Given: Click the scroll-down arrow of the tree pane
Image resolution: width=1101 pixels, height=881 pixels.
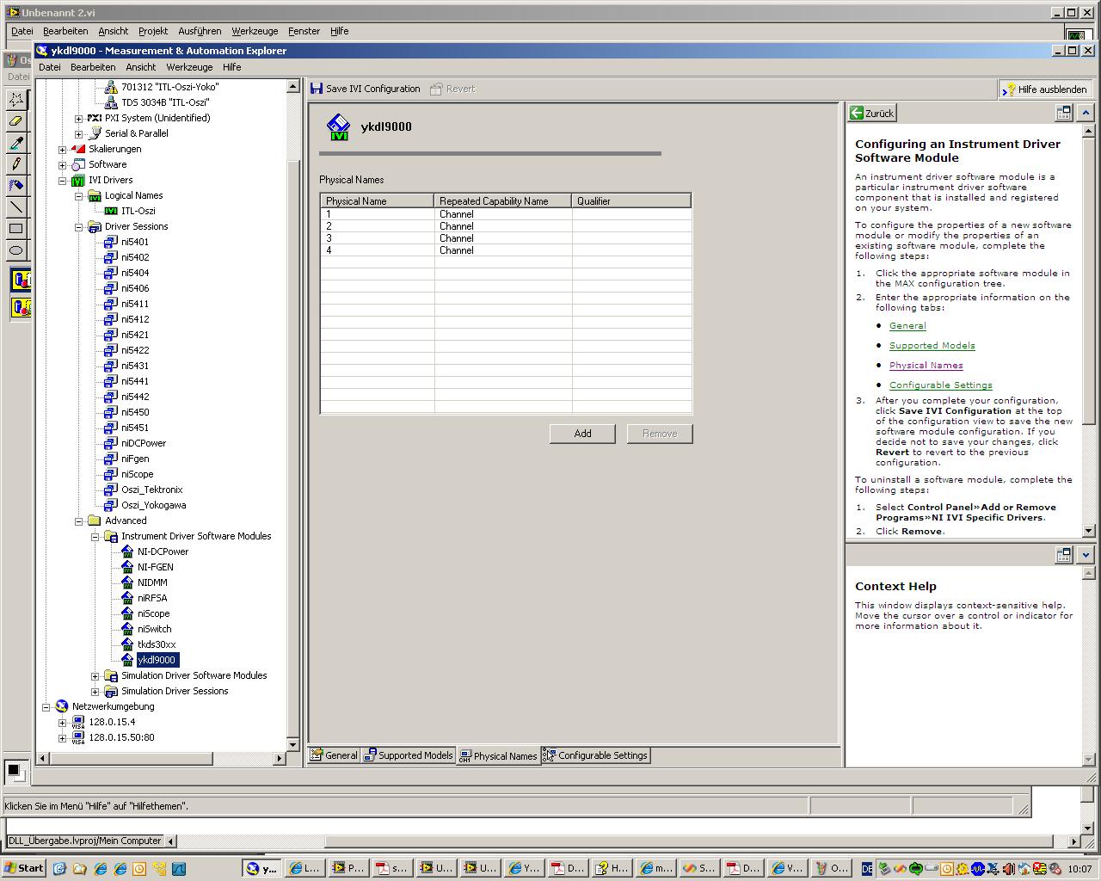Looking at the screenshot, I should 292,744.
